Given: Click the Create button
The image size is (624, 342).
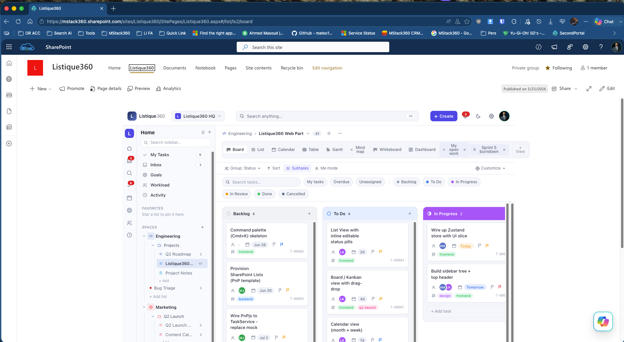Looking at the screenshot, I should 444,116.
